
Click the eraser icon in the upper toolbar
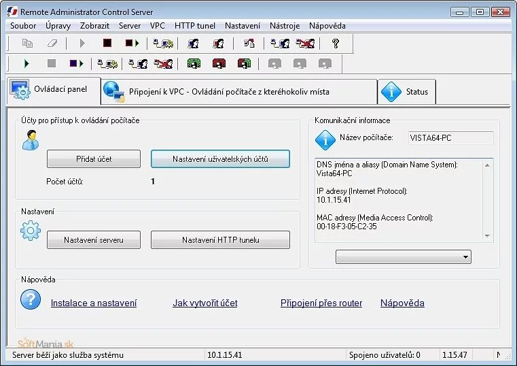pyautogui.click(x=52, y=44)
